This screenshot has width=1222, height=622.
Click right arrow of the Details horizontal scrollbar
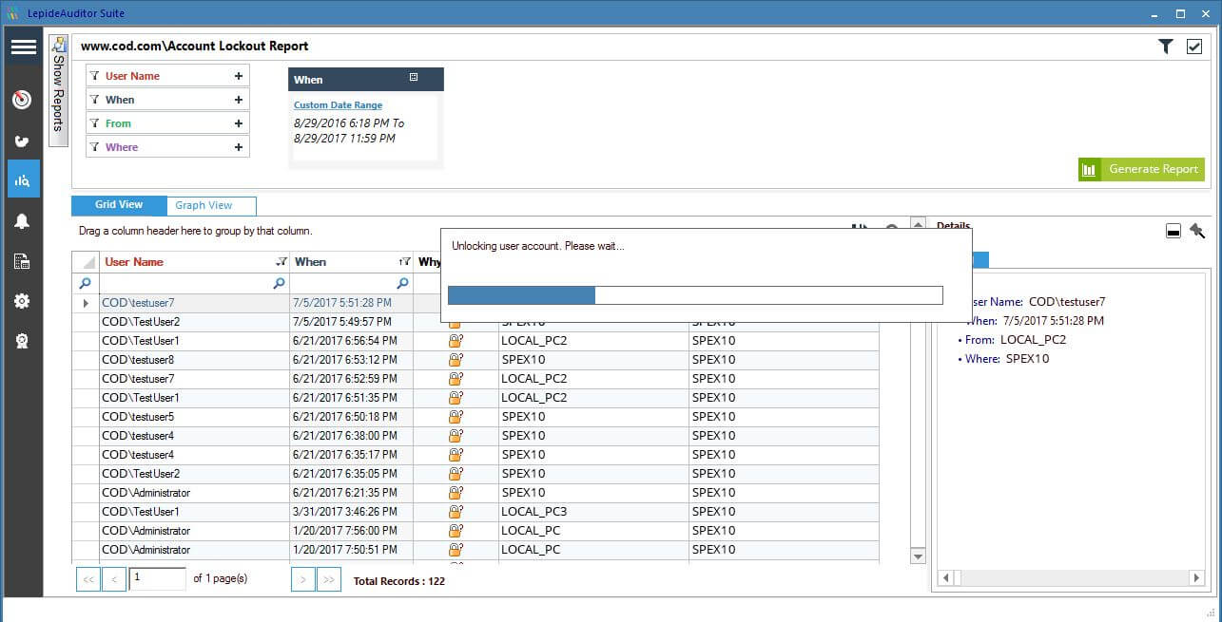pyautogui.click(x=1196, y=577)
